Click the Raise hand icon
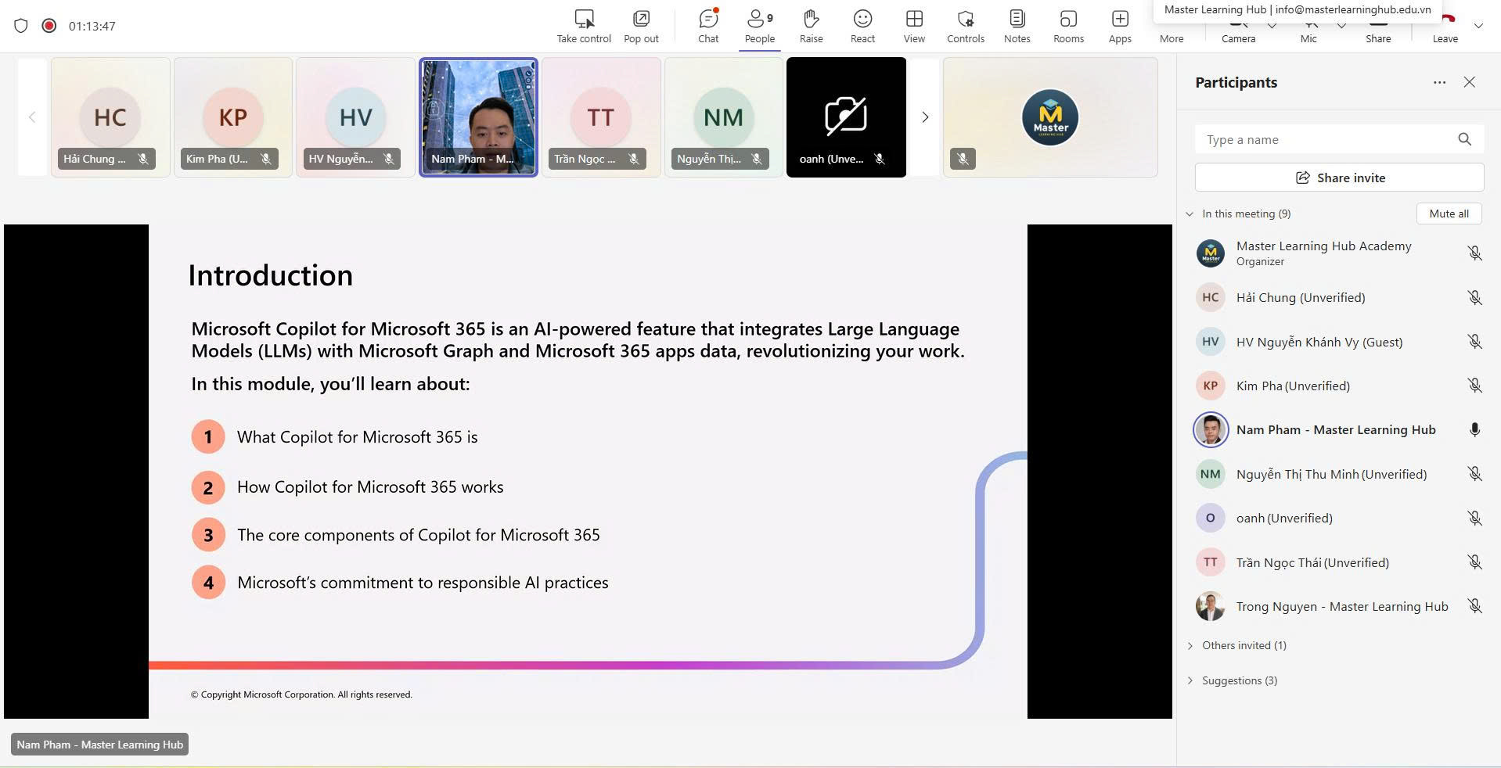The image size is (1501, 768). 811,26
